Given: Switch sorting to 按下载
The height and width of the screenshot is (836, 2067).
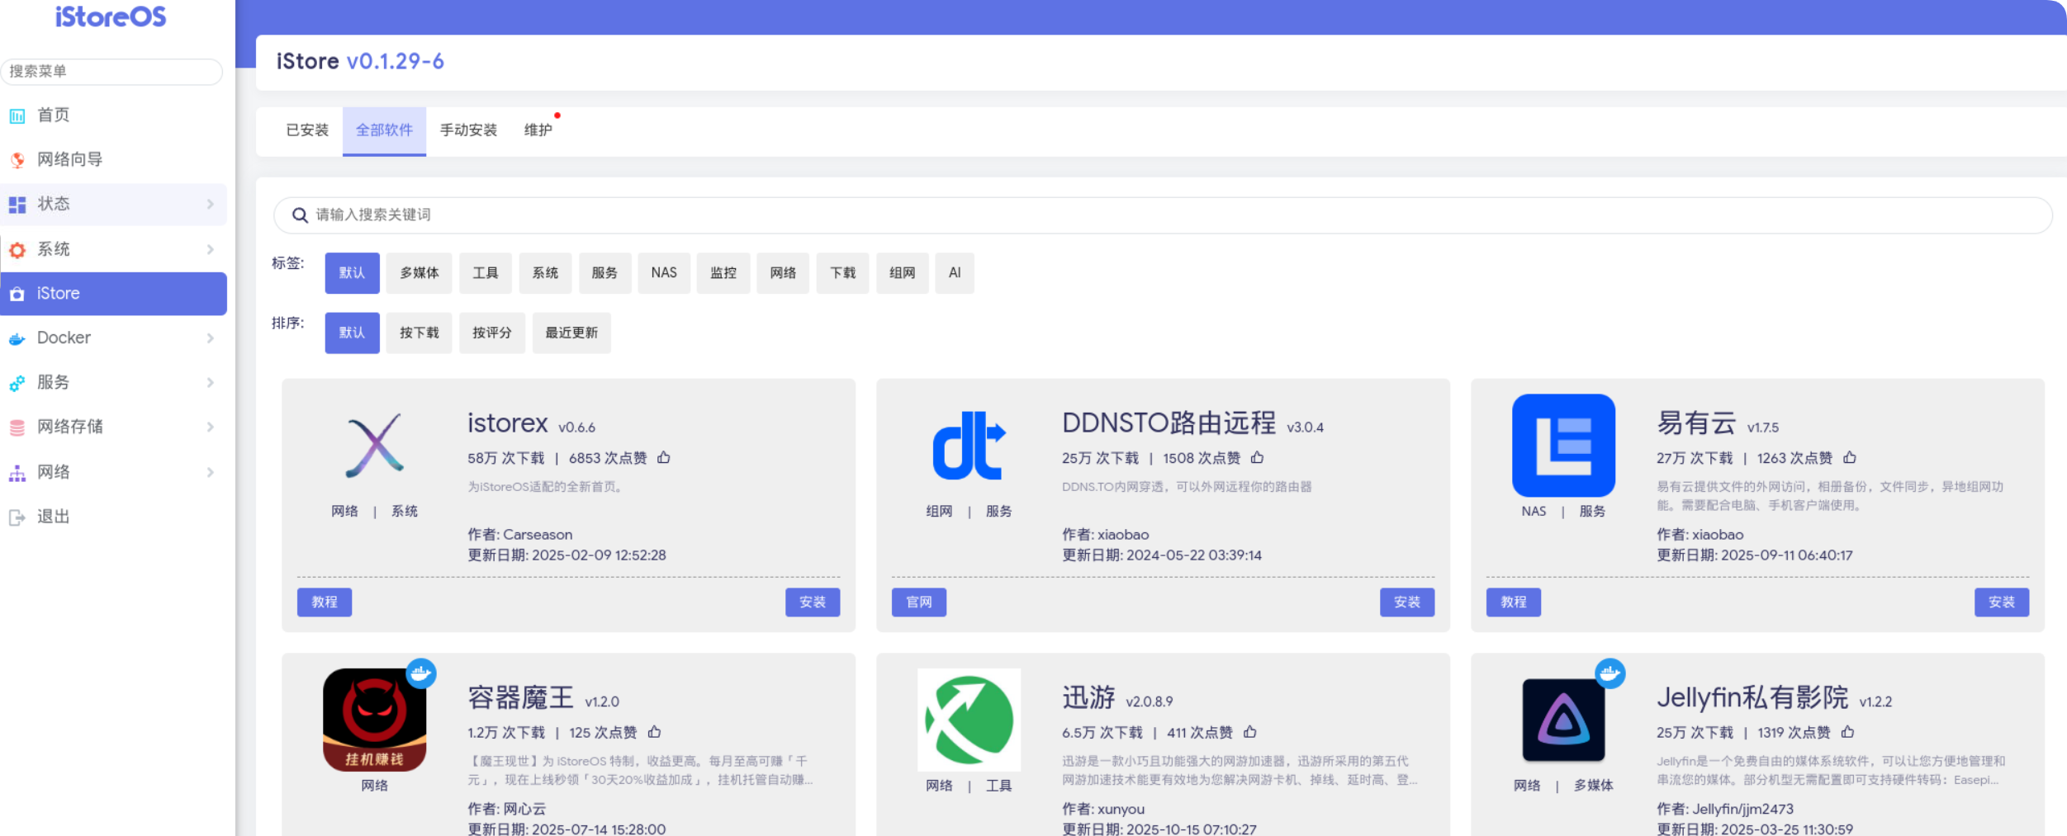Looking at the screenshot, I should pos(419,333).
